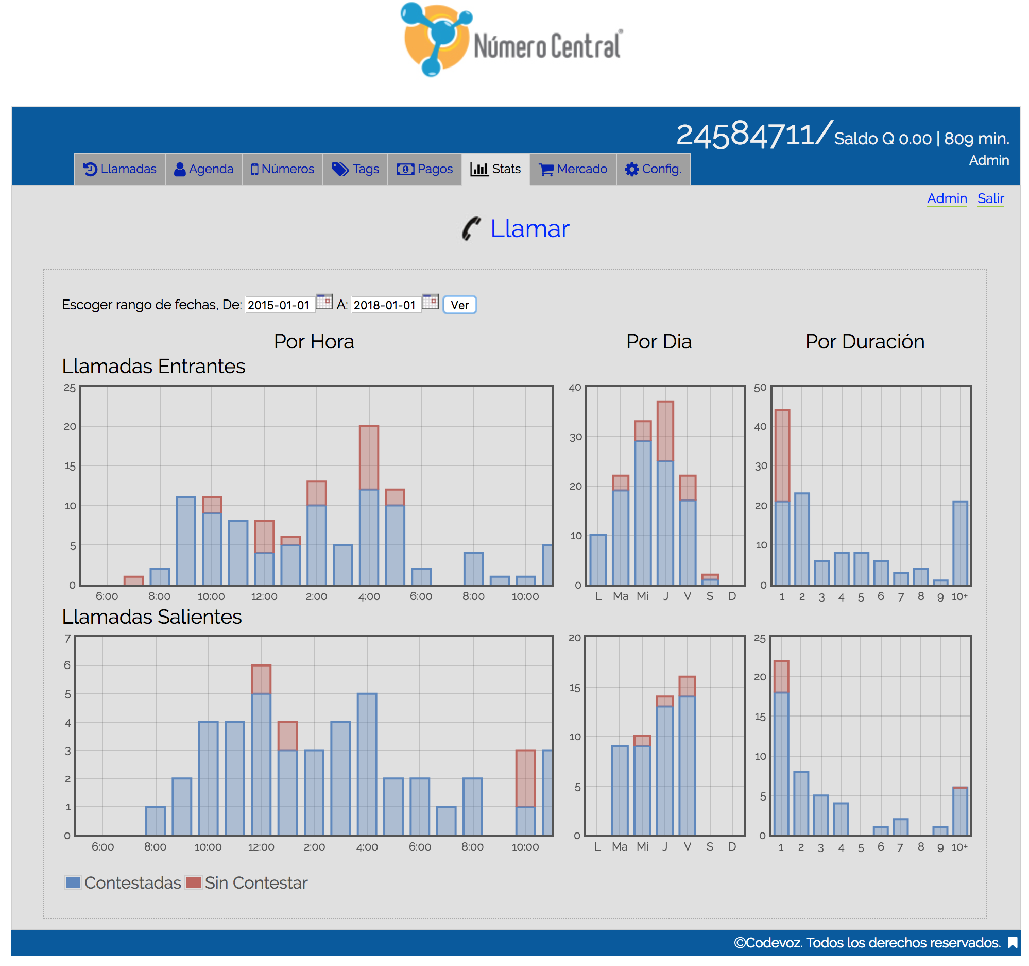Click the Agenda person icon
The height and width of the screenshot is (966, 1029).
click(180, 170)
